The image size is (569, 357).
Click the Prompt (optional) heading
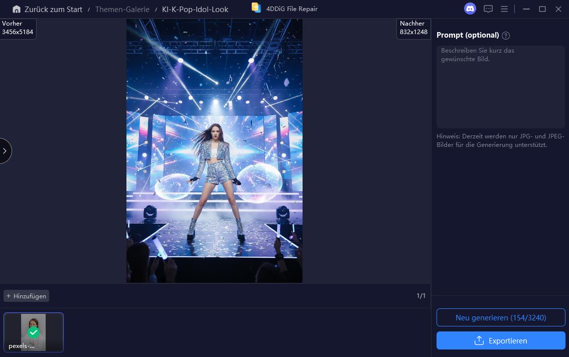click(468, 35)
